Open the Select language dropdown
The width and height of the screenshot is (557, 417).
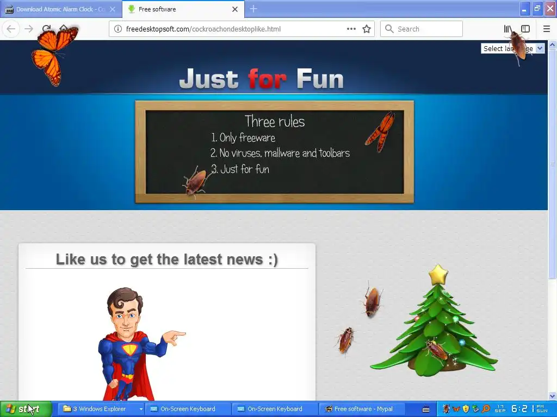point(512,48)
